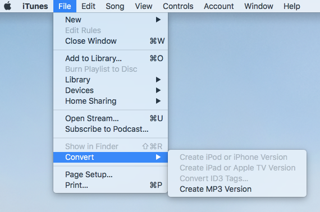The height and width of the screenshot is (212, 320).
Task: Open the View menu
Action: click(144, 6)
